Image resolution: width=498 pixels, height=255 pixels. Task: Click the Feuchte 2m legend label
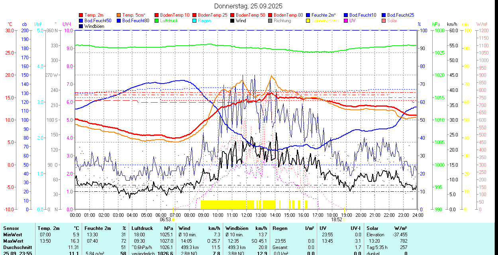(324, 15)
